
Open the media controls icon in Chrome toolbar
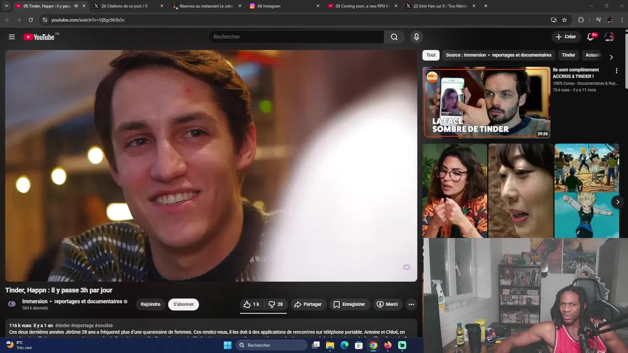coord(599,20)
